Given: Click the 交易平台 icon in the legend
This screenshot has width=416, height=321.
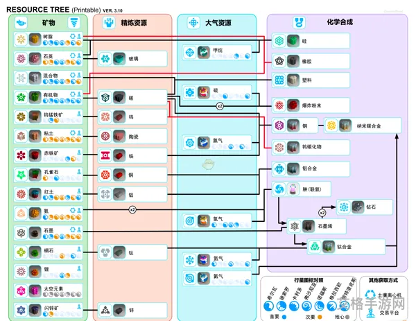Looking at the screenshot, I should click(x=370, y=312).
